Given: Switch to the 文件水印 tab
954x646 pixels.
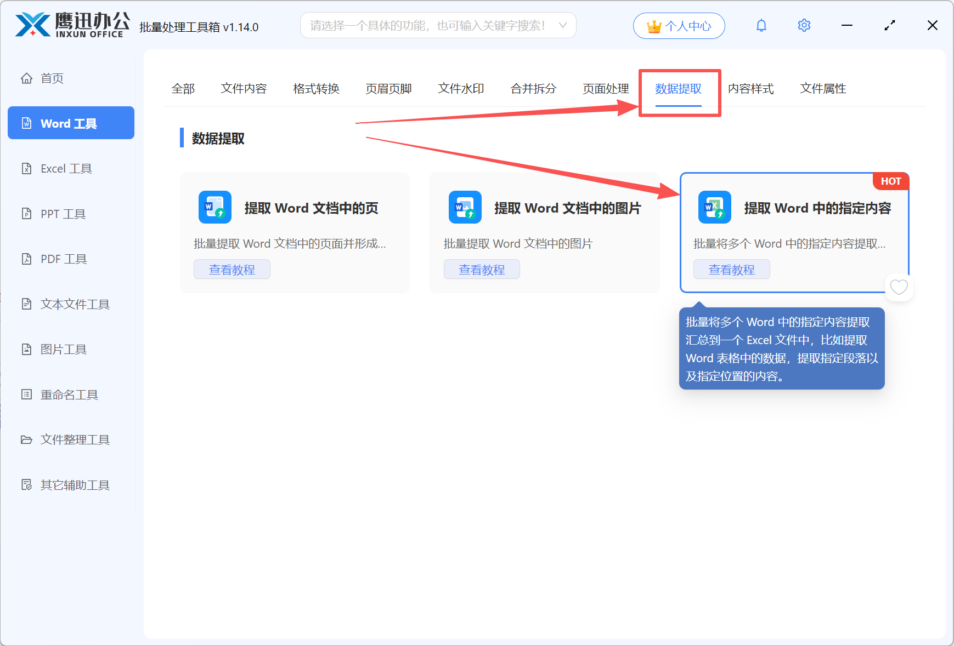Looking at the screenshot, I should [460, 88].
